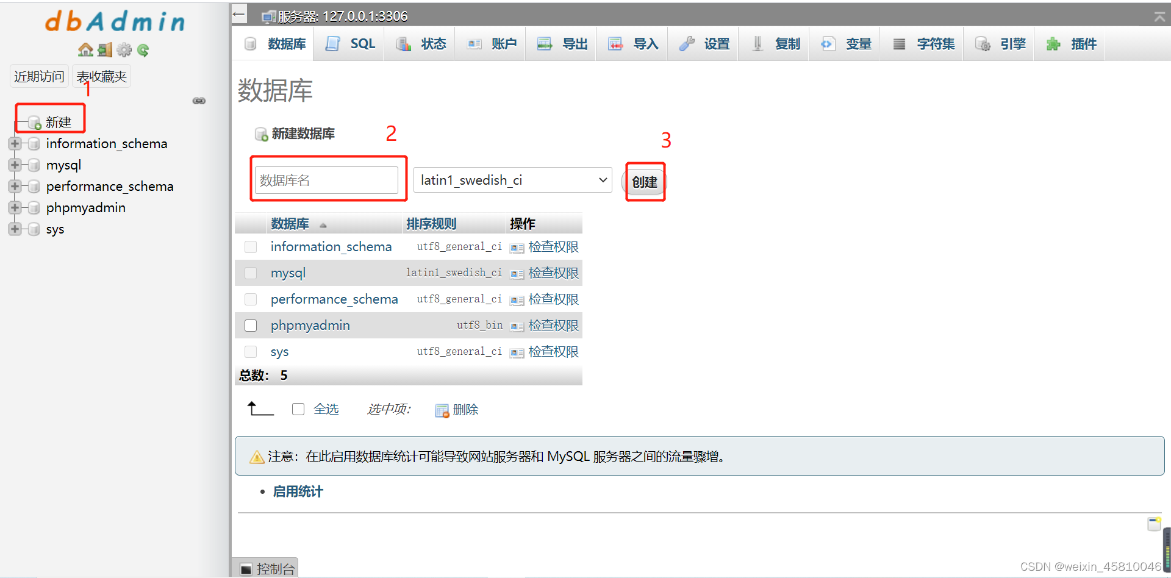Click the green reload navigation icon
The width and height of the screenshot is (1171, 578).
click(x=143, y=50)
